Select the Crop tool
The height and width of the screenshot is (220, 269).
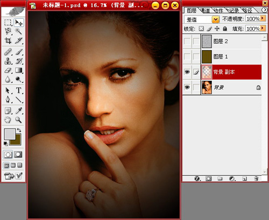[8, 41]
